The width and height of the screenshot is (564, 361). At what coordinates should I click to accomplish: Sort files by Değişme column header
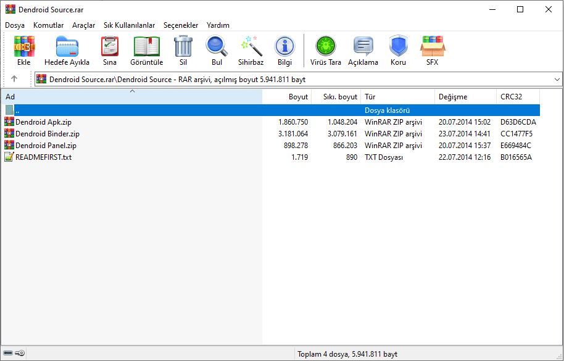[x=453, y=97]
